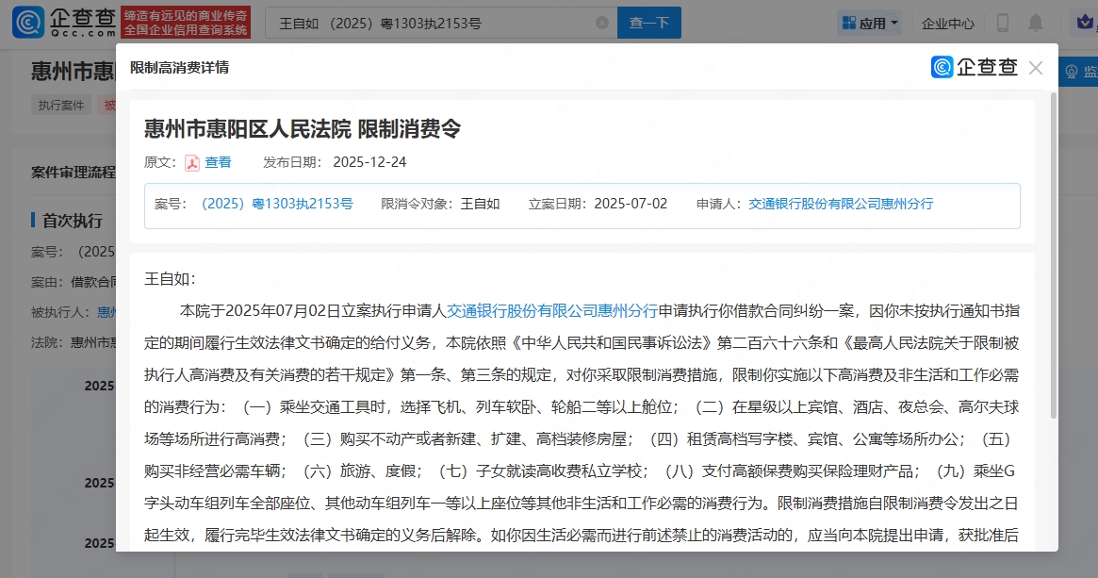
Task: Click the Qcc.com 企查查 logo in header
Action: (64, 23)
